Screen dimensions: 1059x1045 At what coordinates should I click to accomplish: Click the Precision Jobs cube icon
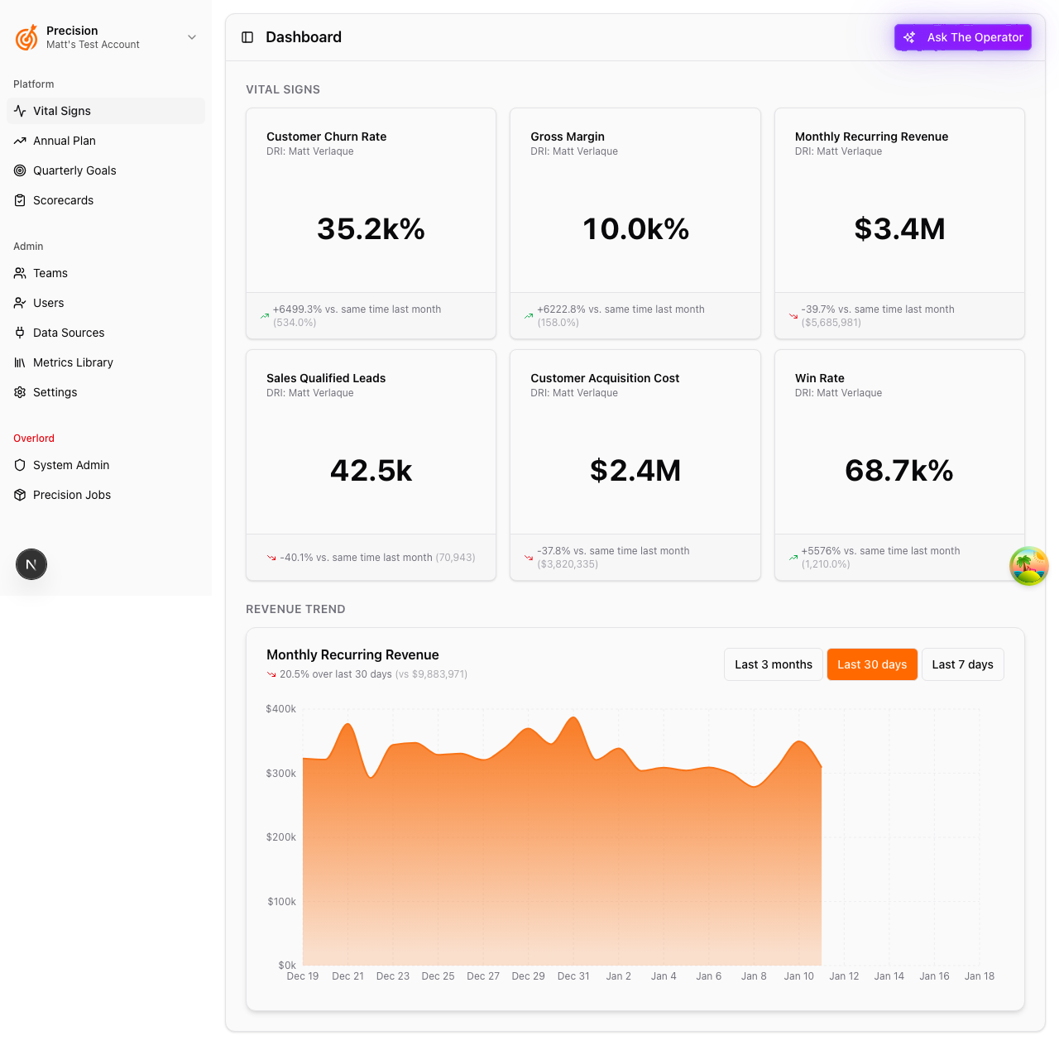[x=20, y=495]
